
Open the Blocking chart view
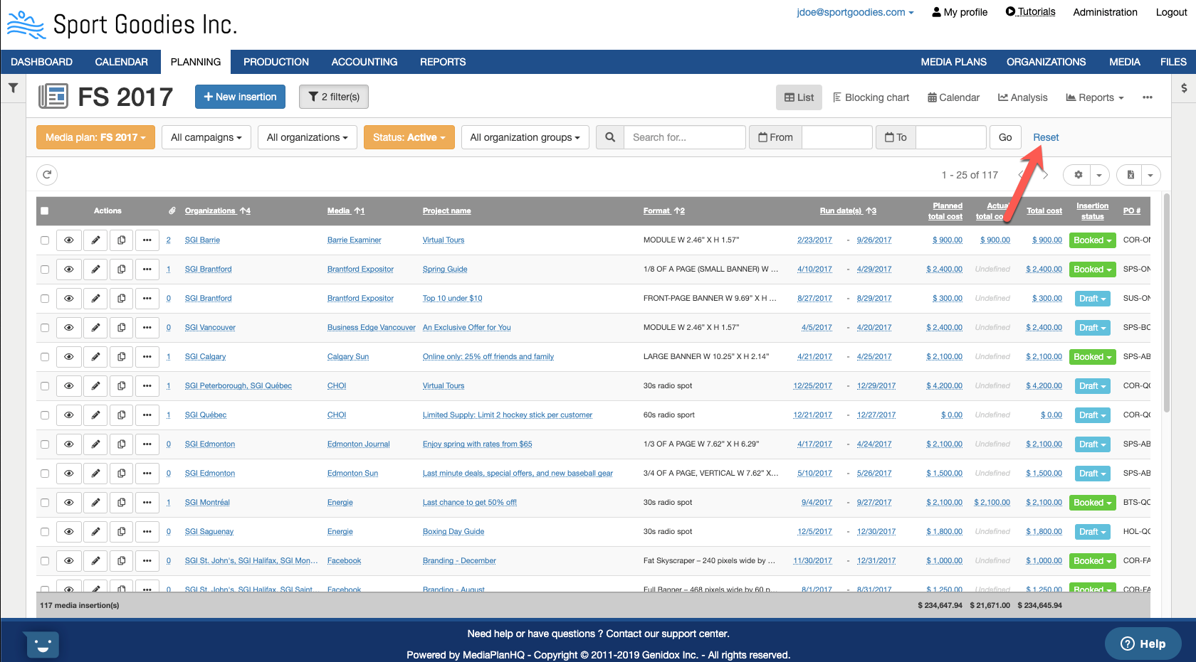coord(871,97)
